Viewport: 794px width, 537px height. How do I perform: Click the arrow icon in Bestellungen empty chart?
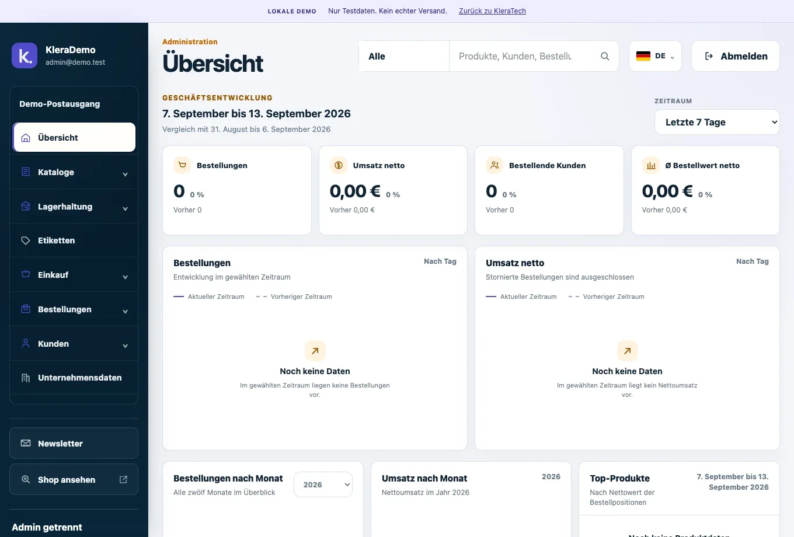(315, 351)
